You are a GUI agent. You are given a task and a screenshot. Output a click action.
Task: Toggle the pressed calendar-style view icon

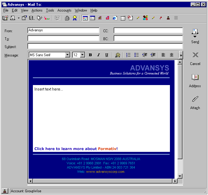pyautogui.click(x=85, y=18)
